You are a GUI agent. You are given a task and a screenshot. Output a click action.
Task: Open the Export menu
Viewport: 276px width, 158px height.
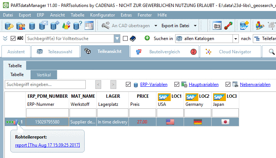pyautogui.click(x=25, y=15)
